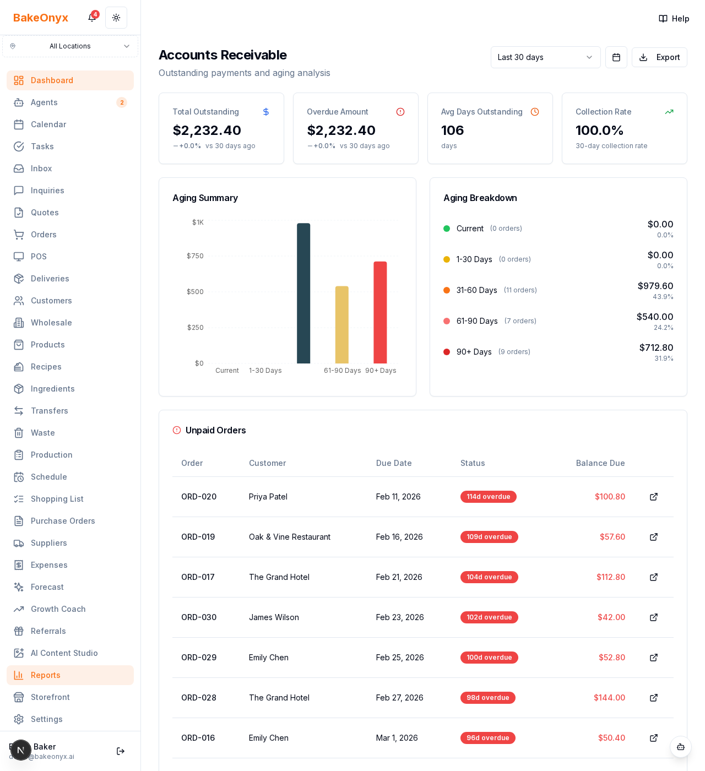The image size is (705, 771).
Task: Open ORD-029 external link icon
Action: [x=654, y=658]
